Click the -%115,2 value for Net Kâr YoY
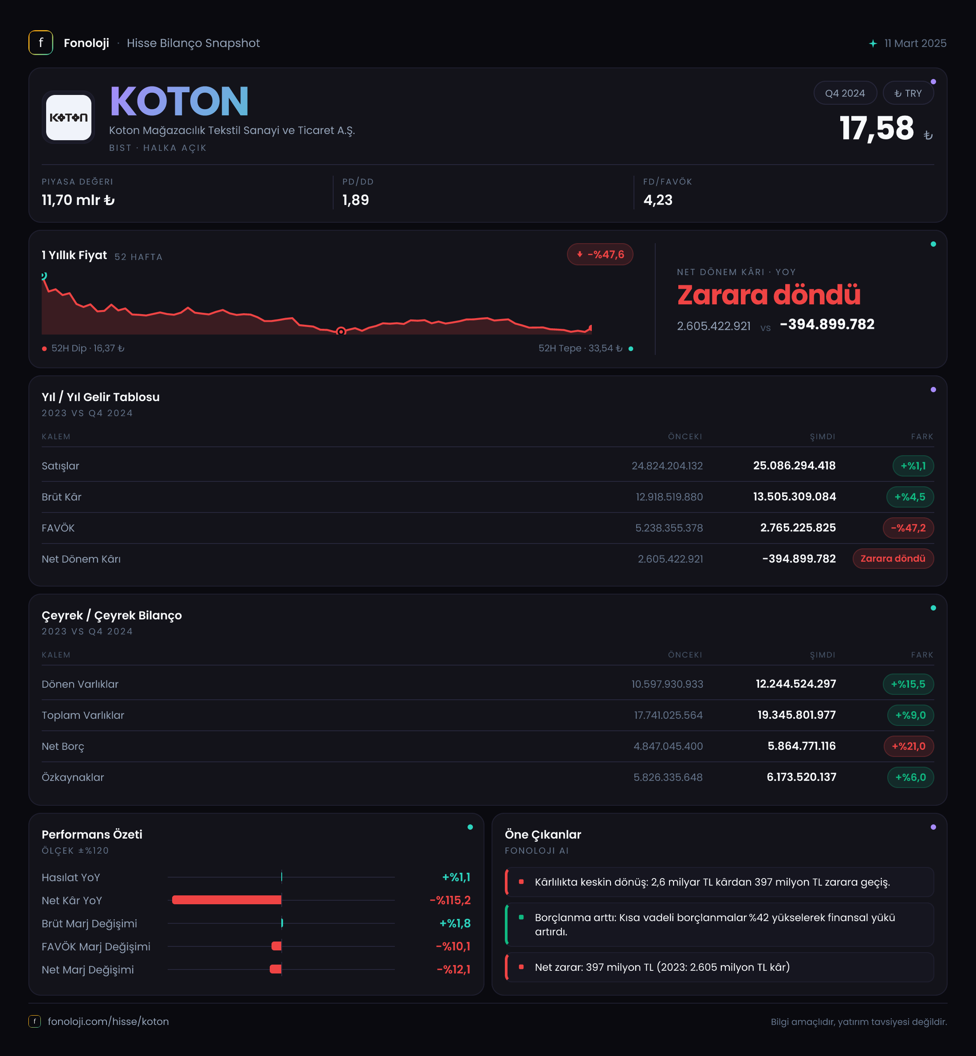The width and height of the screenshot is (976, 1056). tap(450, 900)
